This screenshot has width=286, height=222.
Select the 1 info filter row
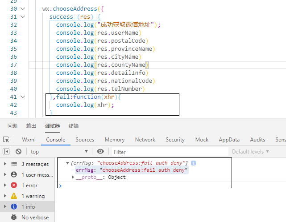pyautogui.click(x=27, y=206)
